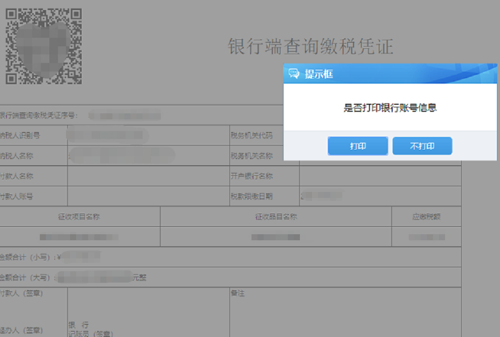Image resolution: width=500 pixels, height=337 pixels.
Task: Click the 纳税人识别号 label cell
Action: click(20, 135)
